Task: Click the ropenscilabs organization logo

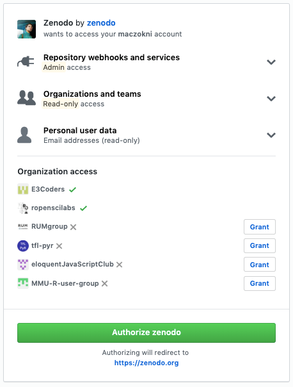Action: pos(23,208)
